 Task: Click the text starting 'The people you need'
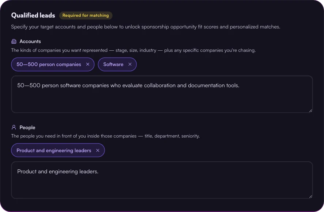pos(105,136)
